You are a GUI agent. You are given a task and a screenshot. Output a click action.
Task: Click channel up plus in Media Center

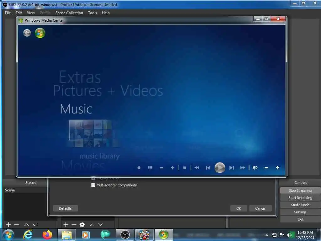pyautogui.click(x=172, y=168)
